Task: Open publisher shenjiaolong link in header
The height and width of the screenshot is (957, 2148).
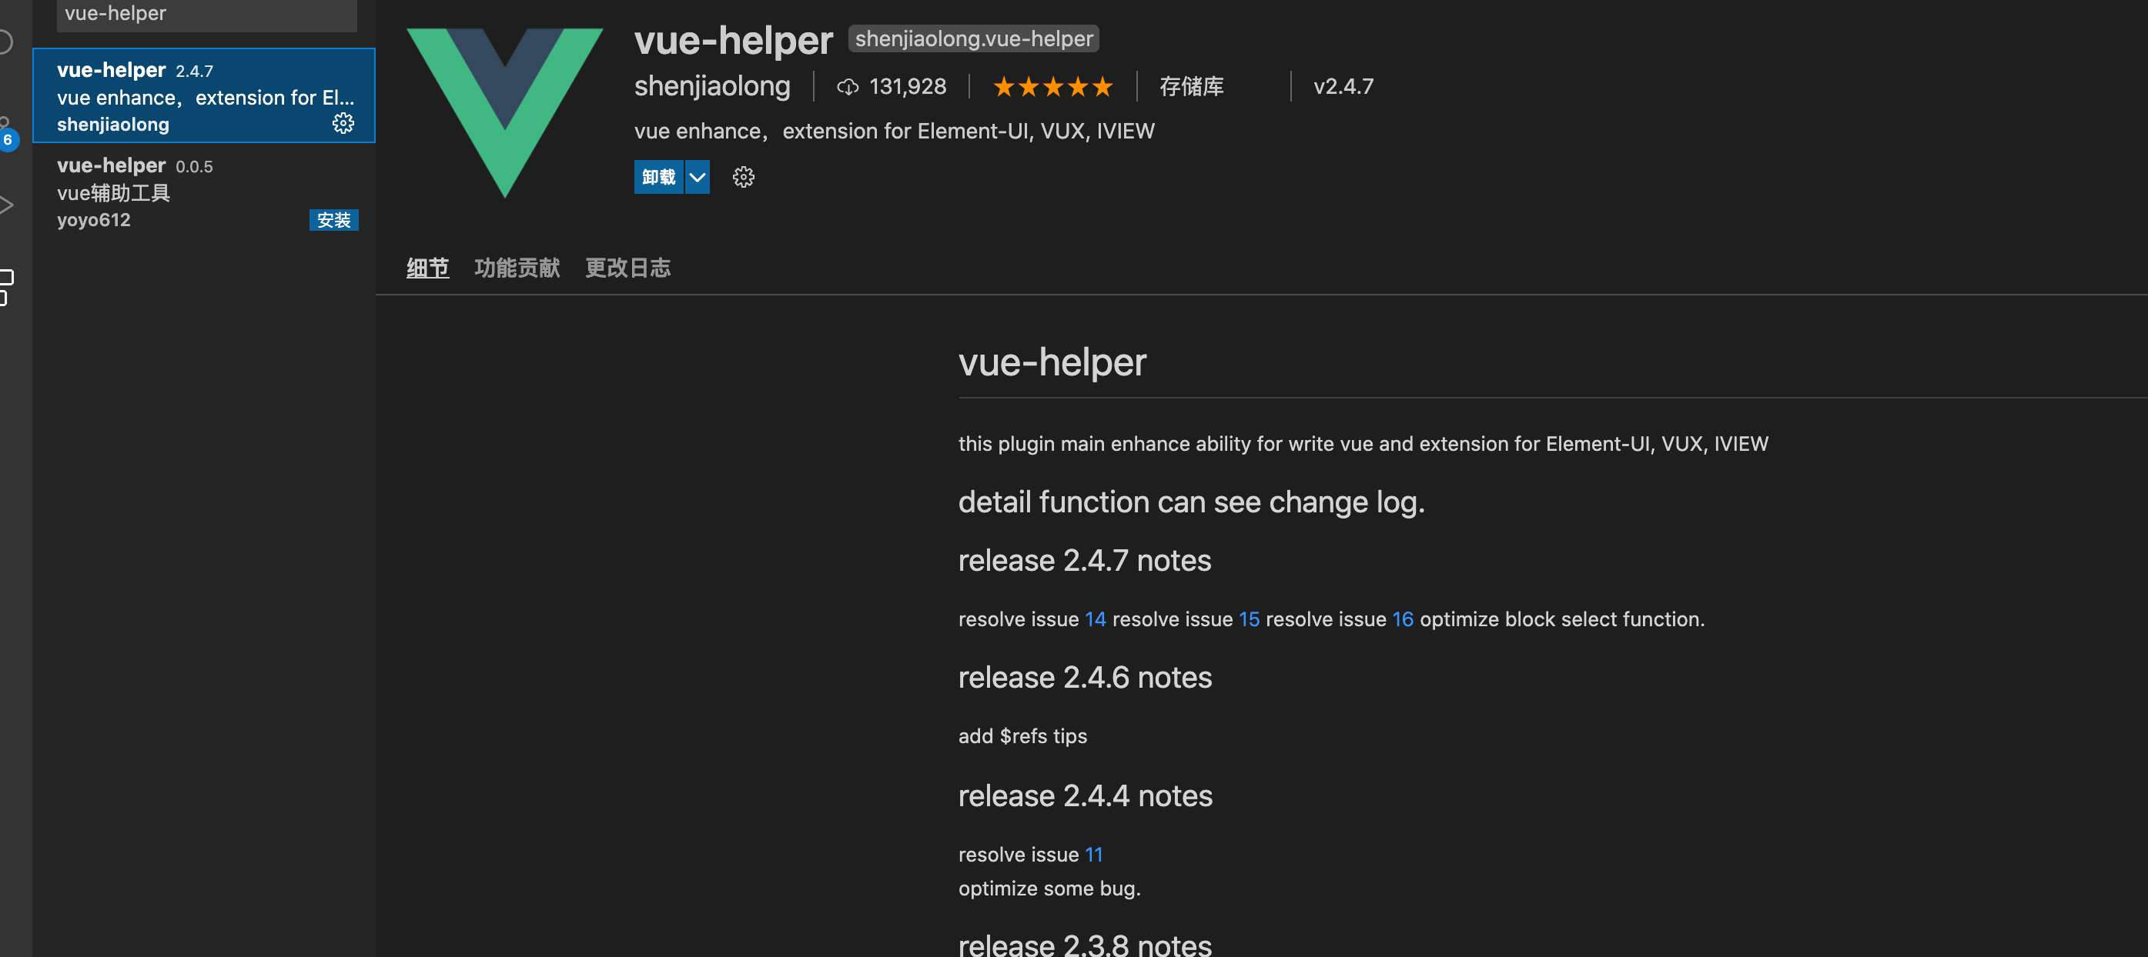Action: [712, 87]
